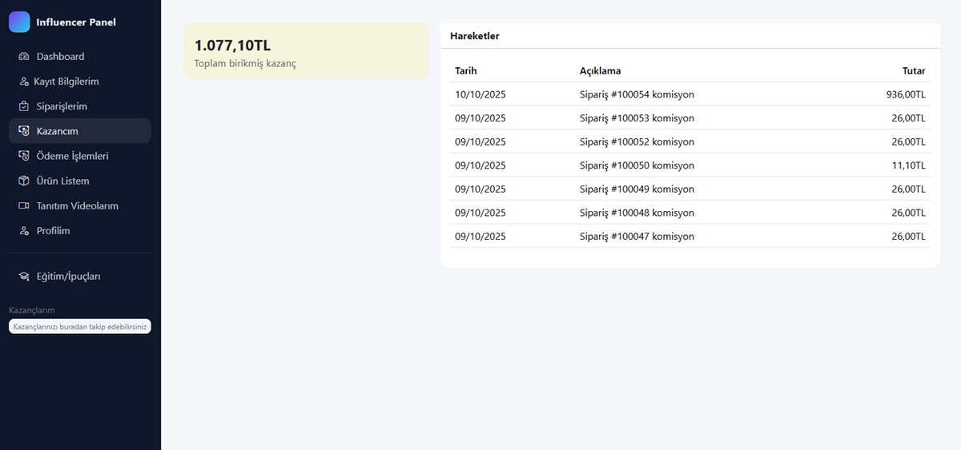Screen dimensions: 961x450
Task: Click the Influencer Panel logo icon
Action: [x=19, y=22]
